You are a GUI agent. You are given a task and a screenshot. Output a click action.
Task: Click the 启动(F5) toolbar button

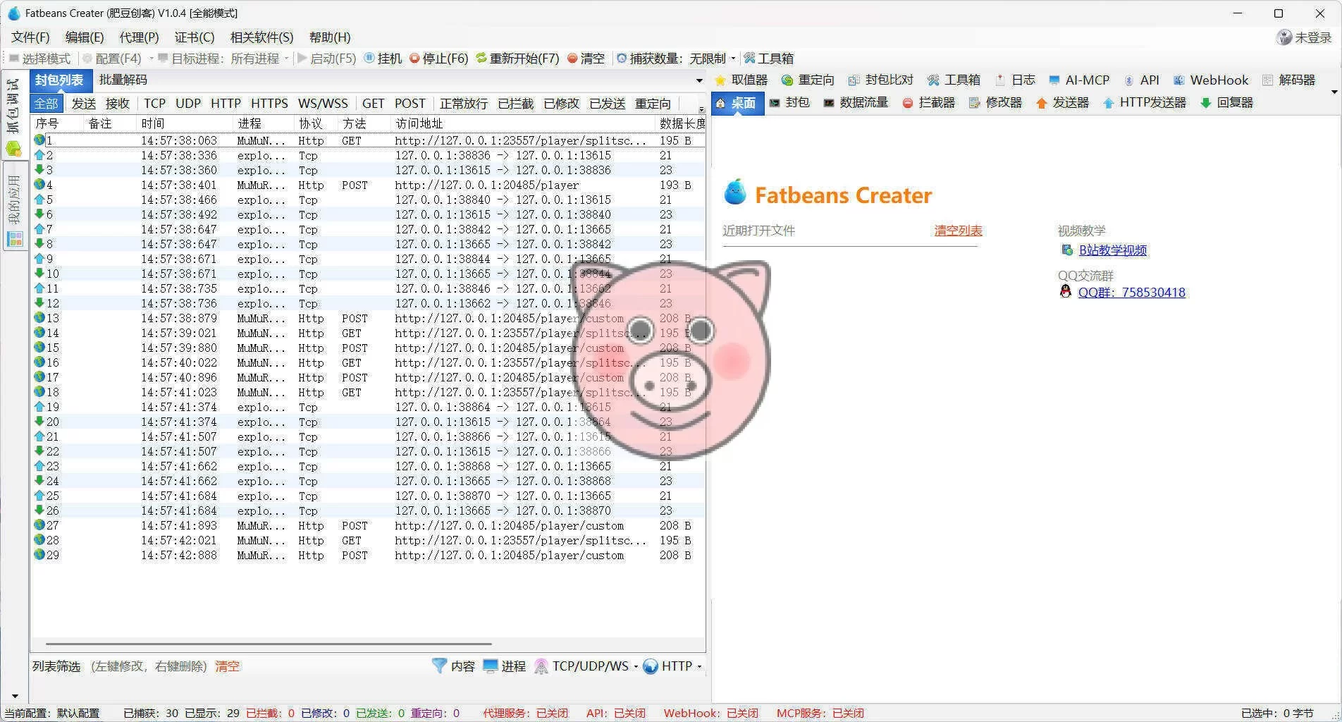pos(327,59)
